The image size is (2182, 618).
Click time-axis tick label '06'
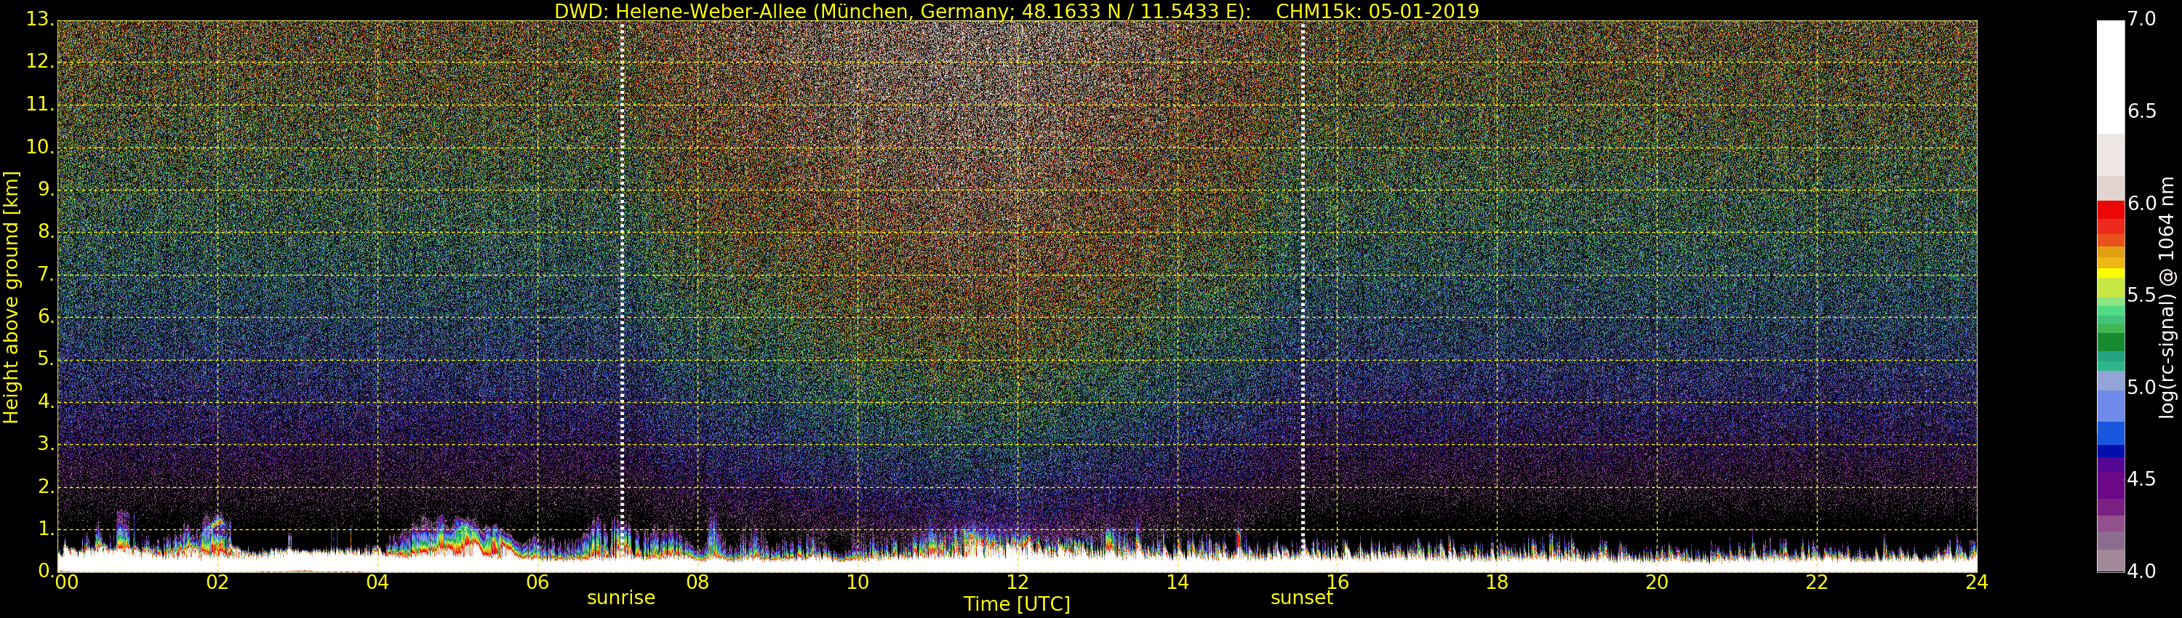click(x=538, y=582)
